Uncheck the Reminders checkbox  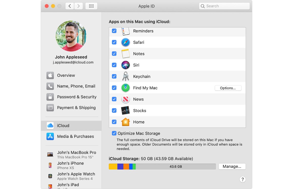pyautogui.click(x=114, y=31)
